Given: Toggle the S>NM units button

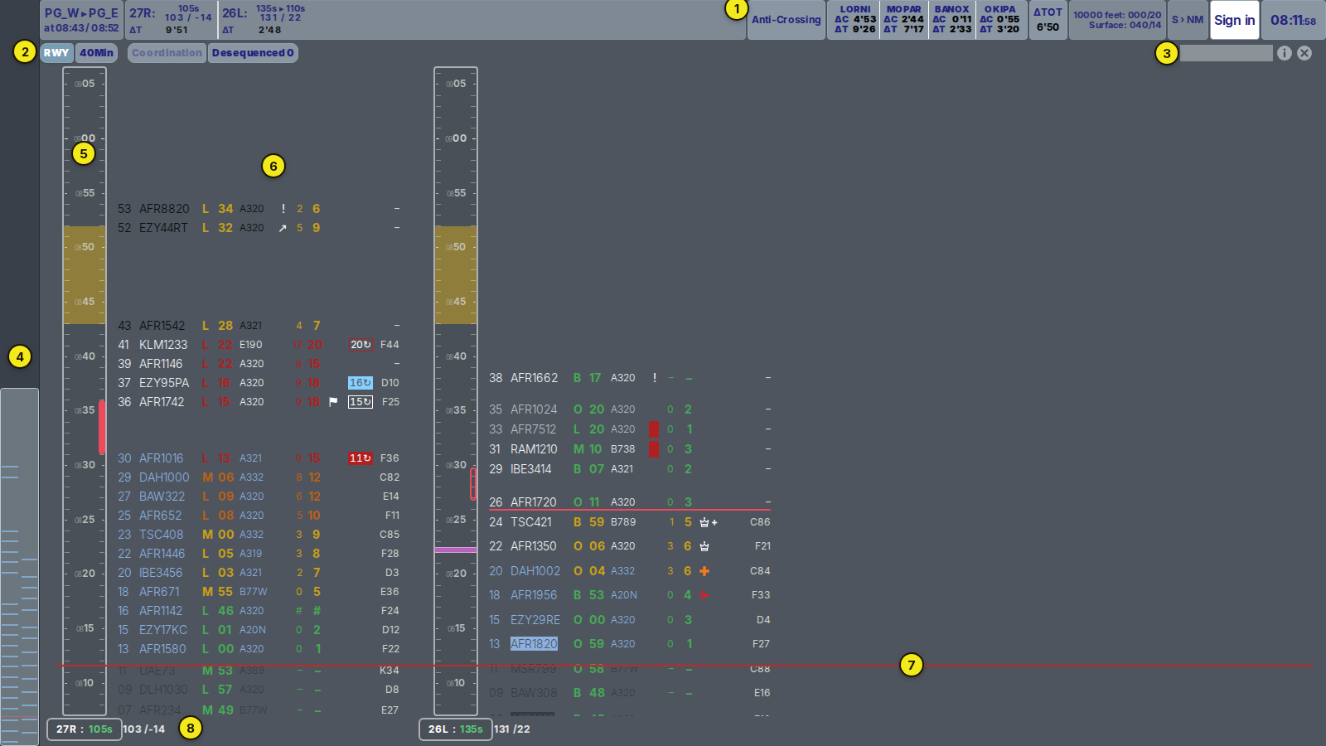Looking at the screenshot, I should coord(1188,20).
